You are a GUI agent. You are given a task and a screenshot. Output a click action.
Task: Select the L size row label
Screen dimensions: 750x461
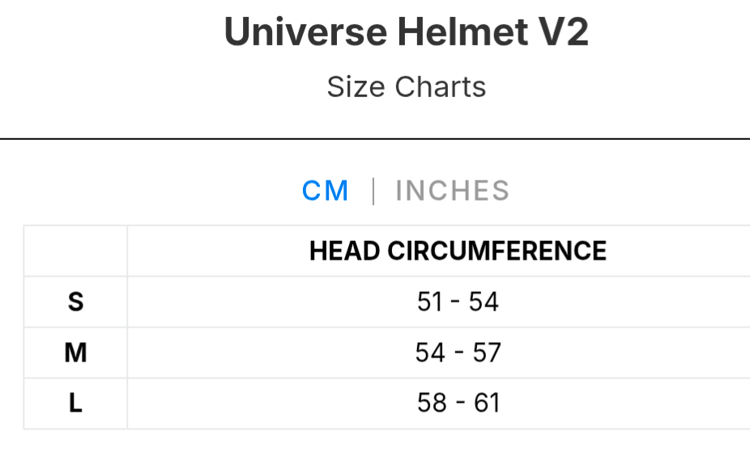tap(75, 404)
